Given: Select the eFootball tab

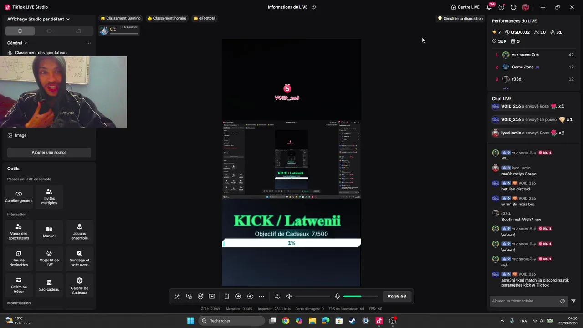Looking at the screenshot, I should [x=205, y=18].
